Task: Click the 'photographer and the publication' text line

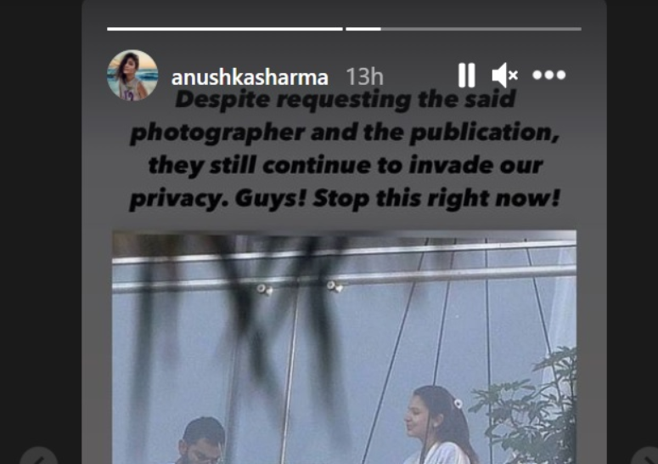Action: tap(345, 133)
